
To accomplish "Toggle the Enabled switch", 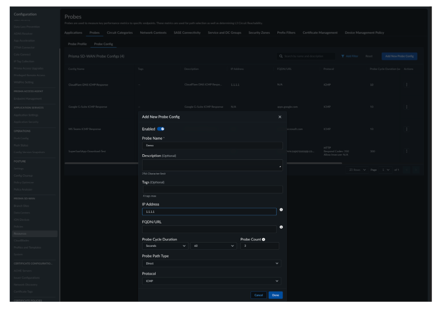I will (161, 129).
